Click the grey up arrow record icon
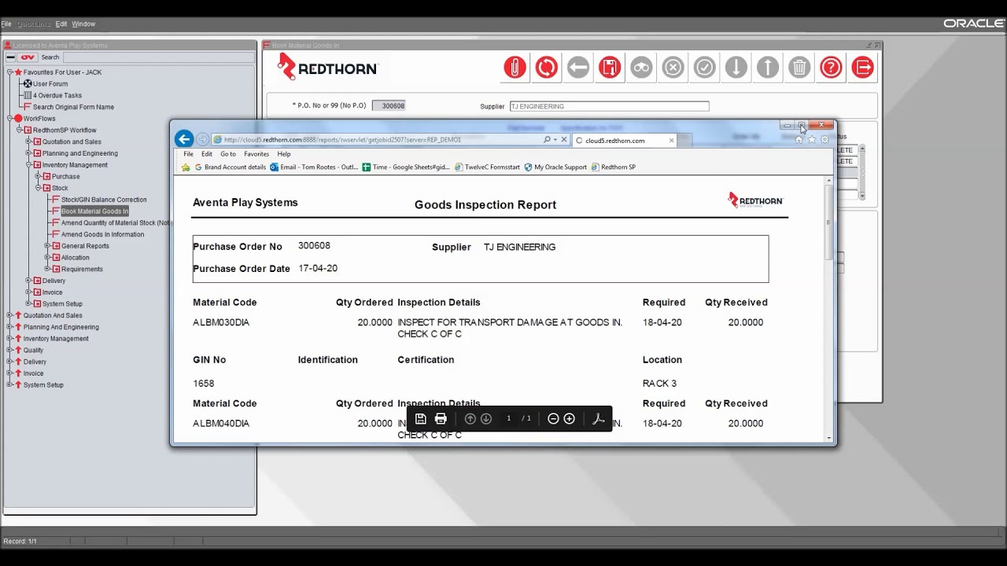Image resolution: width=1007 pixels, height=566 pixels. coord(768,68)
